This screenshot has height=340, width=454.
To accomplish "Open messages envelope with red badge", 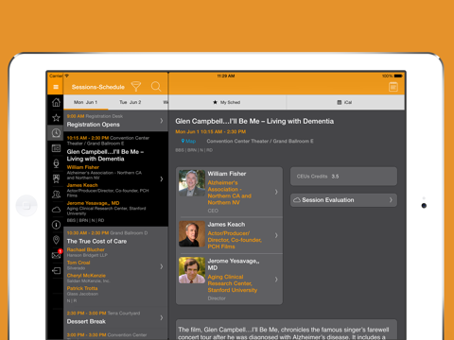I will coord(57,254).
